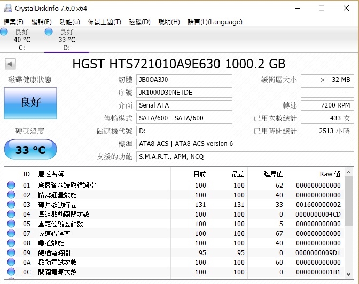Click raw value 0000000001B1
Viewport: 359px width, 284px height.
(318, 272)
